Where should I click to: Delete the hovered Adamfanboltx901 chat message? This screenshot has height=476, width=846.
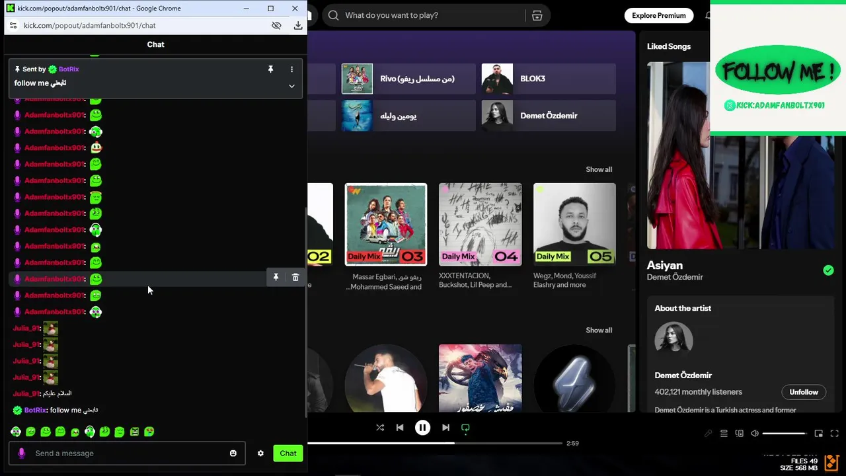point(295,278)
